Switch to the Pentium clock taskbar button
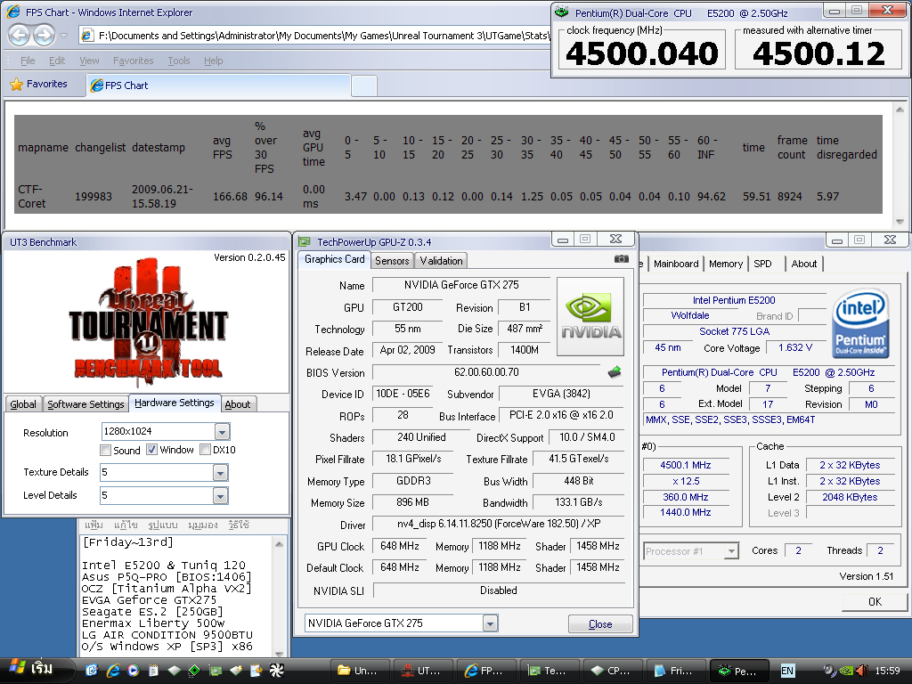 pyautogui.click(x=737, y=671)
